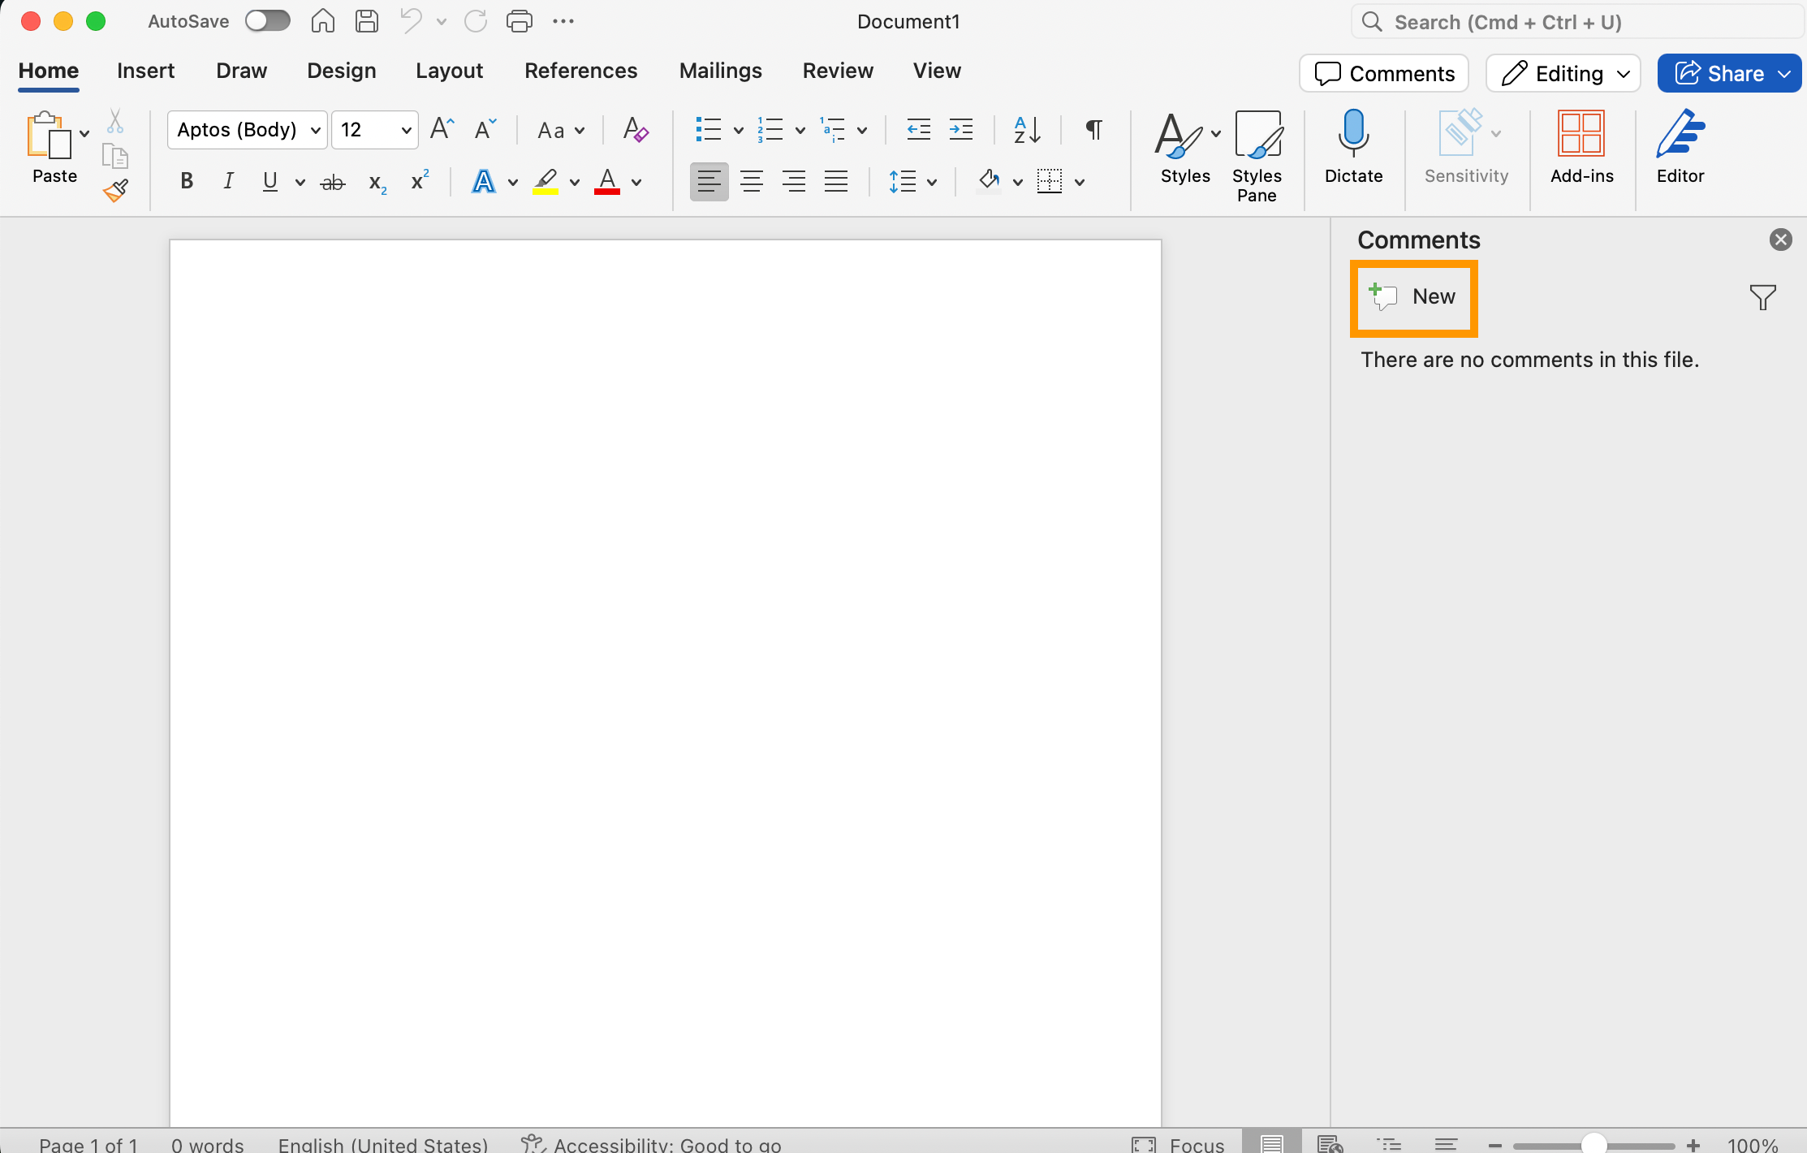The image size is (1807, 1153).
Task: Expand the Aptos (Body) font dropdown
Action: tap(316, 131)
